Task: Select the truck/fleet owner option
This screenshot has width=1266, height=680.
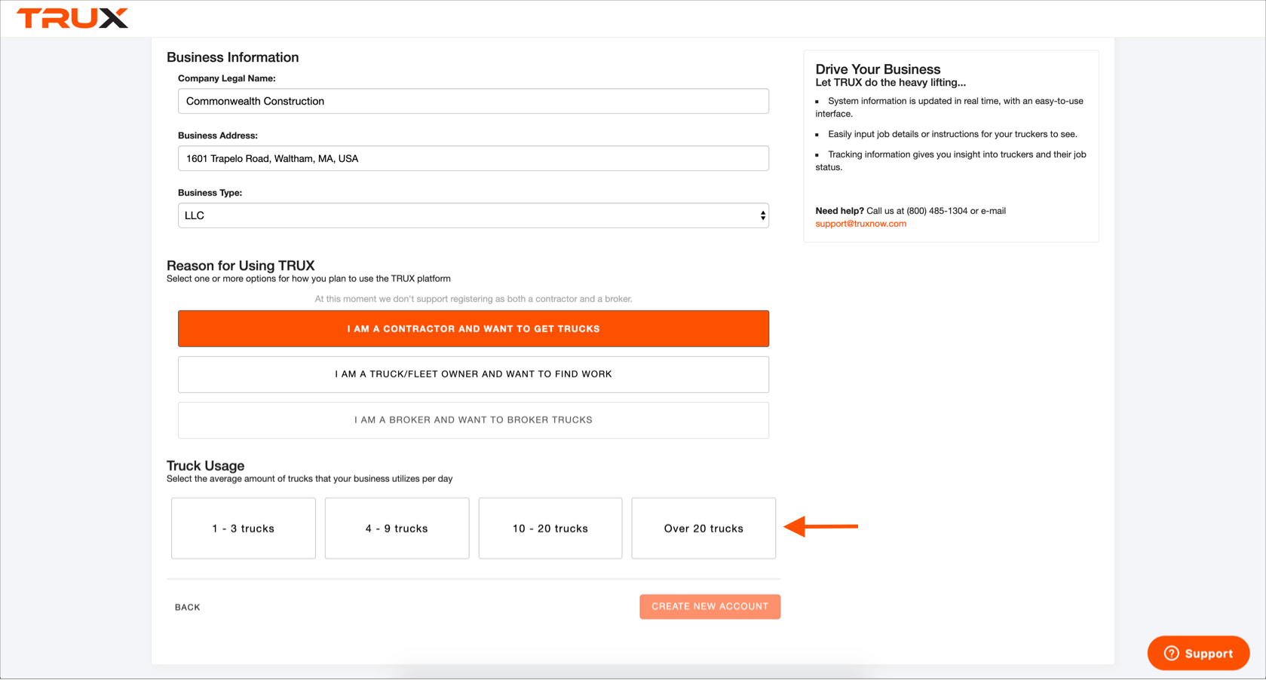Action: 474,374
